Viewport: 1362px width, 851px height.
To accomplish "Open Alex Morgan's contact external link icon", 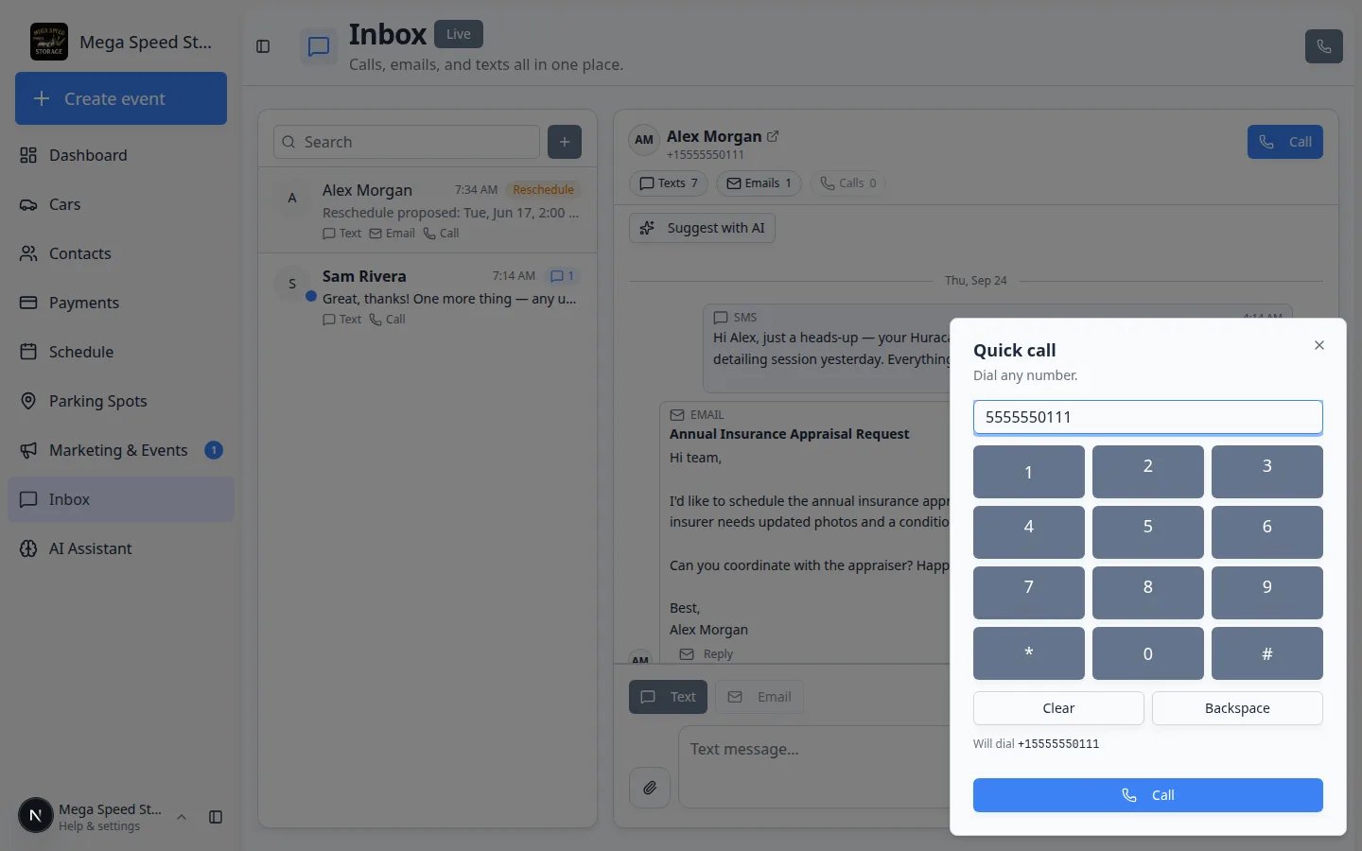I will coord(773,136).
